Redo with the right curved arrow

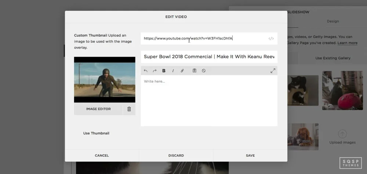coord(155,71)
